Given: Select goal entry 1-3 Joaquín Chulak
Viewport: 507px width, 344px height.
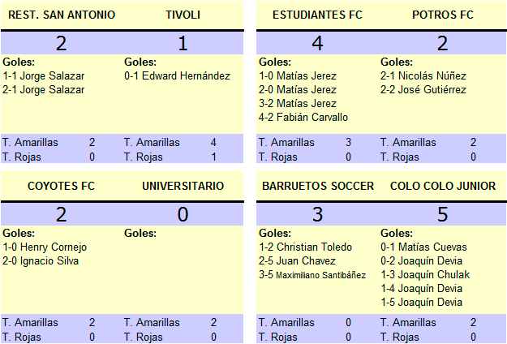Looking at the screenshot, I should coord(425,275).
